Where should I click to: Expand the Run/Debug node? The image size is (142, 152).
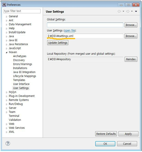point(7,104)
